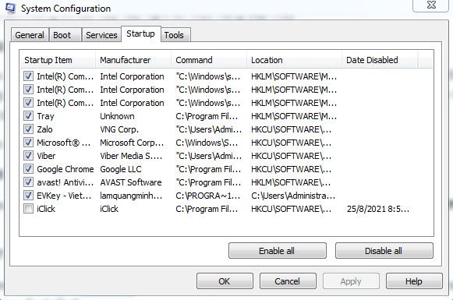
Task: Open Help for System Configuration
Action: [x=414, y=281]
